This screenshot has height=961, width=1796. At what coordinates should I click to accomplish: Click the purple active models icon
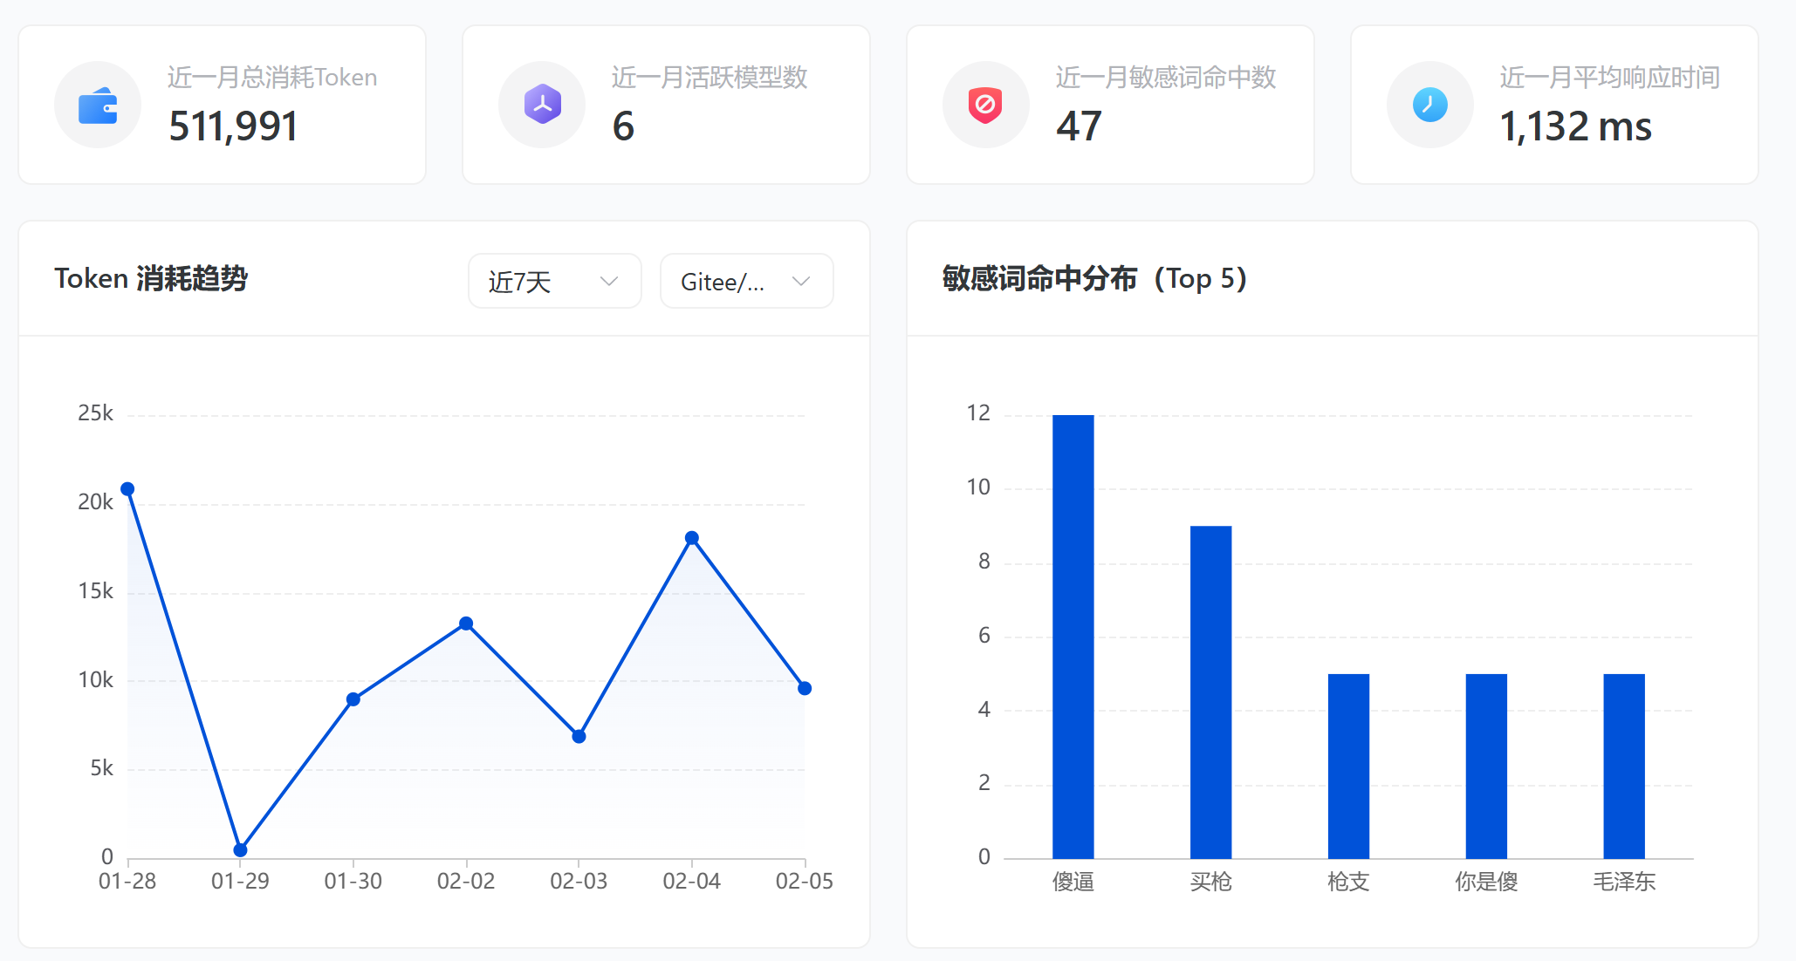(542, 106)
